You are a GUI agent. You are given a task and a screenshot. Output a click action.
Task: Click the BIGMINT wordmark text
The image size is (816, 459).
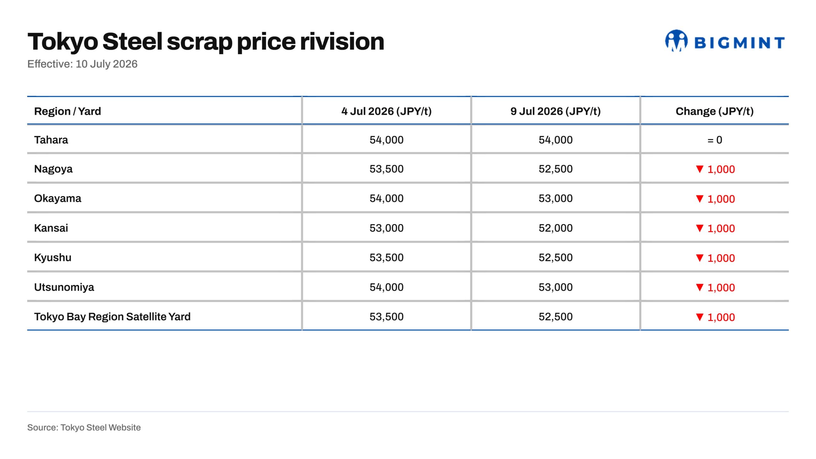(x=739, y=43)
